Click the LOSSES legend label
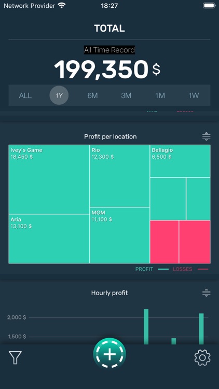This screenshot has height=389, width=219. [x=183, y=269]
